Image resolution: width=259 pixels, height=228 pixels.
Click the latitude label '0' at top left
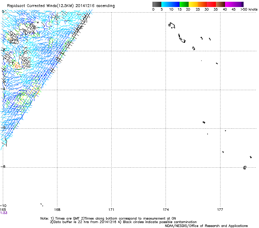3,12
